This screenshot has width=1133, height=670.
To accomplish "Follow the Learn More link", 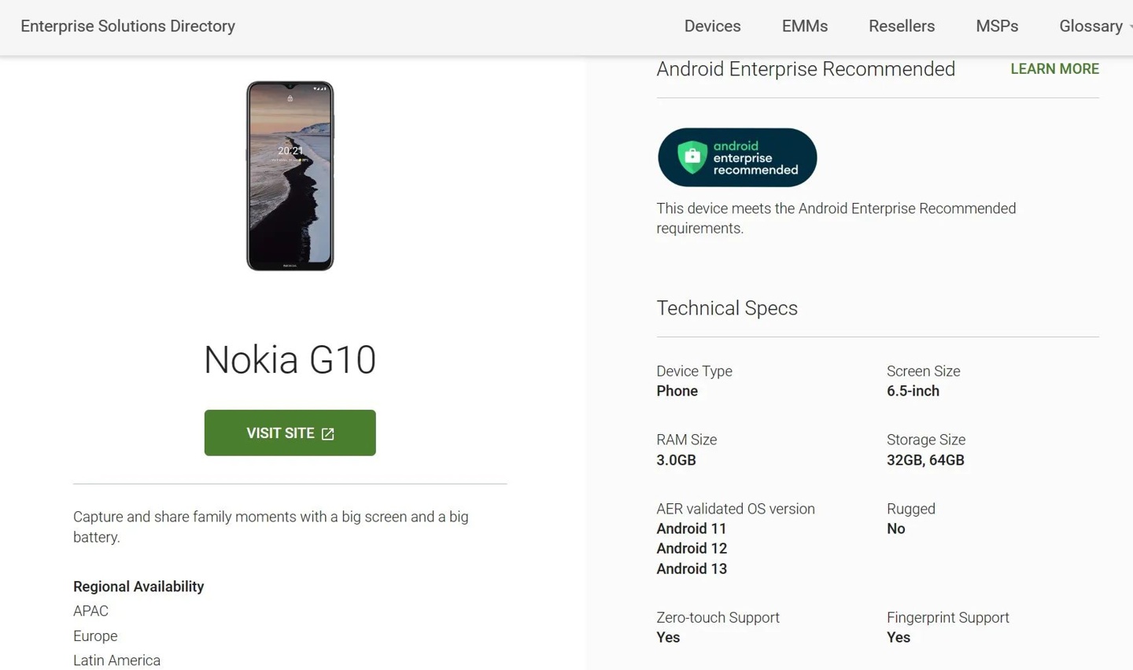I will 1054,69.
